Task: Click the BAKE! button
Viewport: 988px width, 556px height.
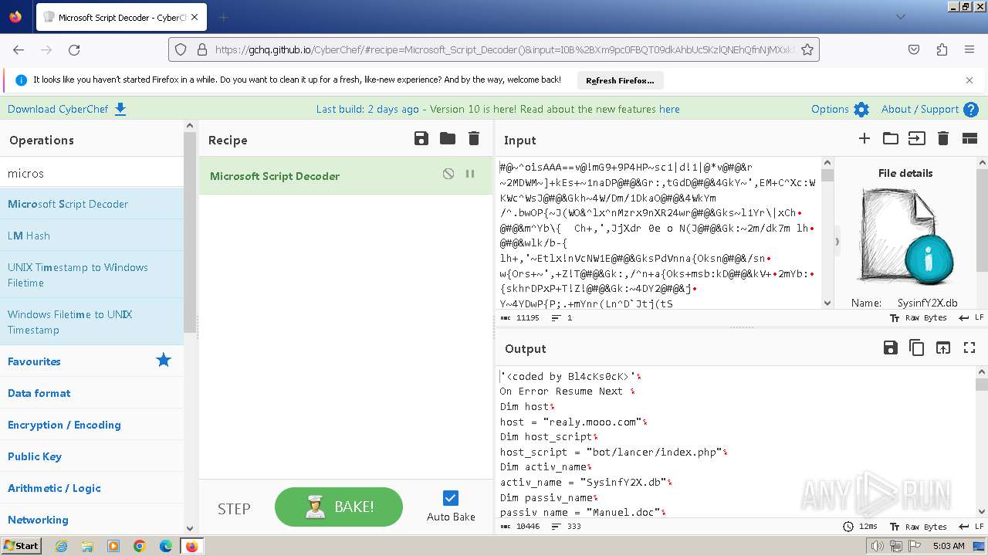Action: (339, 507)
